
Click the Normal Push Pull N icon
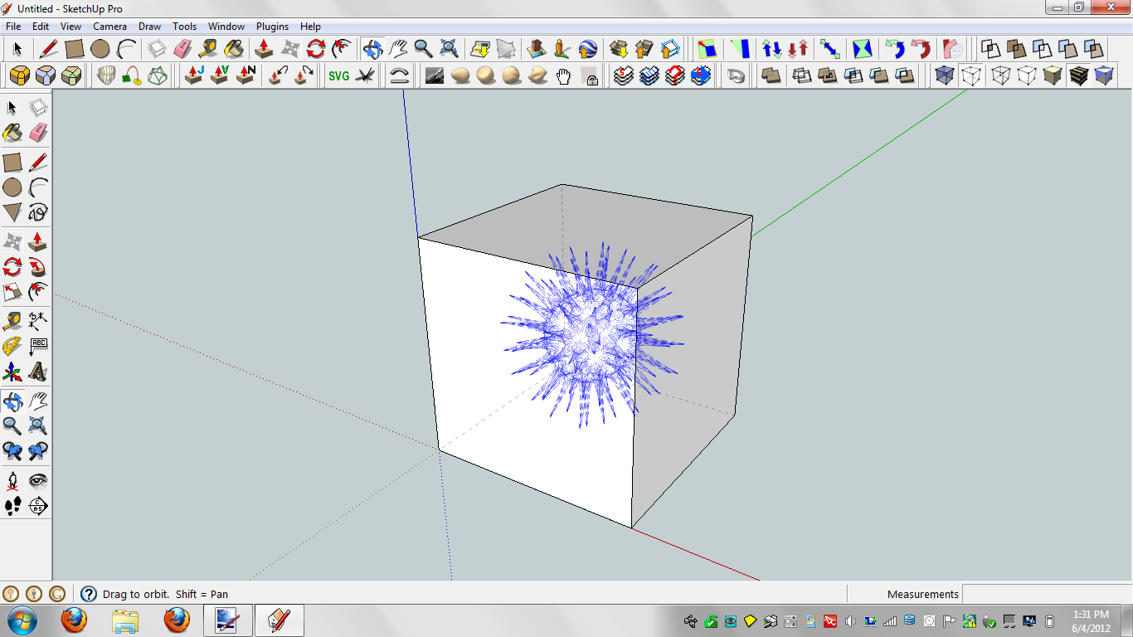(x=246, y=75)
